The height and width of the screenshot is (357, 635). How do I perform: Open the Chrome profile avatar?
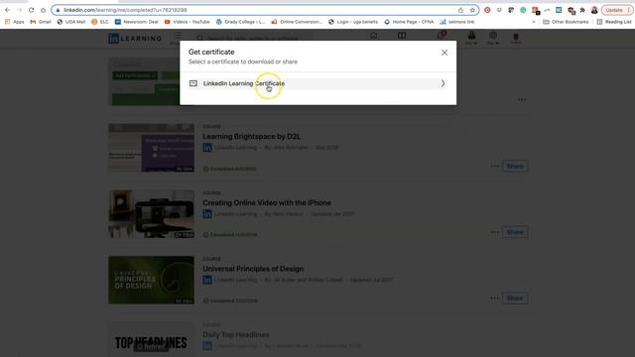594,10
